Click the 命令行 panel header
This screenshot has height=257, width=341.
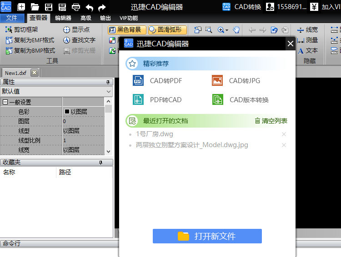point(60,243)
